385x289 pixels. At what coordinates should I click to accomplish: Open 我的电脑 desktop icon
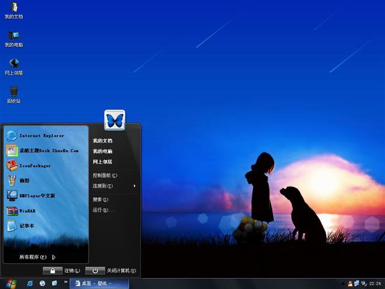point(14,39)
